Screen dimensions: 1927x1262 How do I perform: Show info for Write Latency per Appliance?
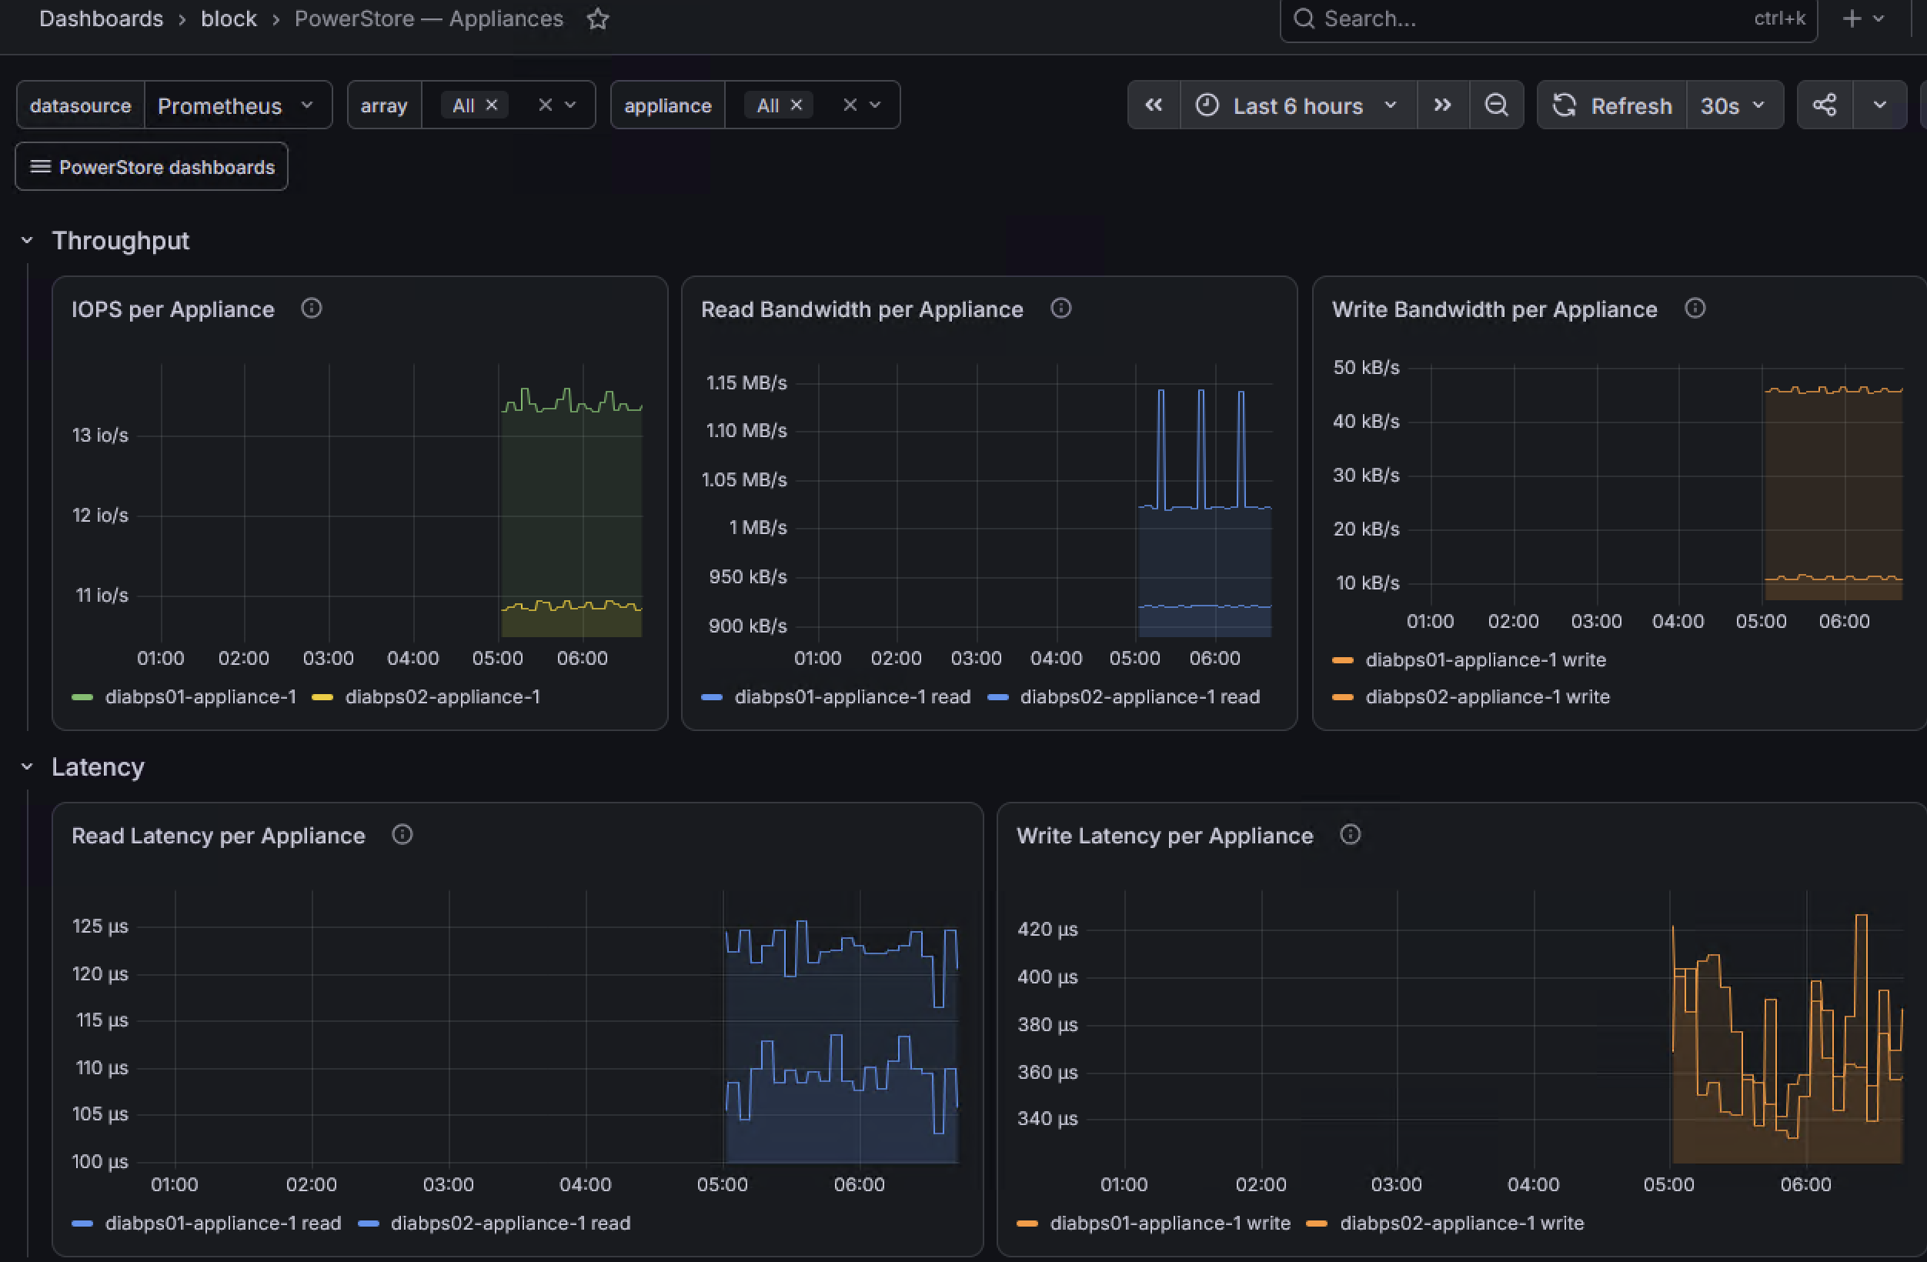click(1351, 835)
